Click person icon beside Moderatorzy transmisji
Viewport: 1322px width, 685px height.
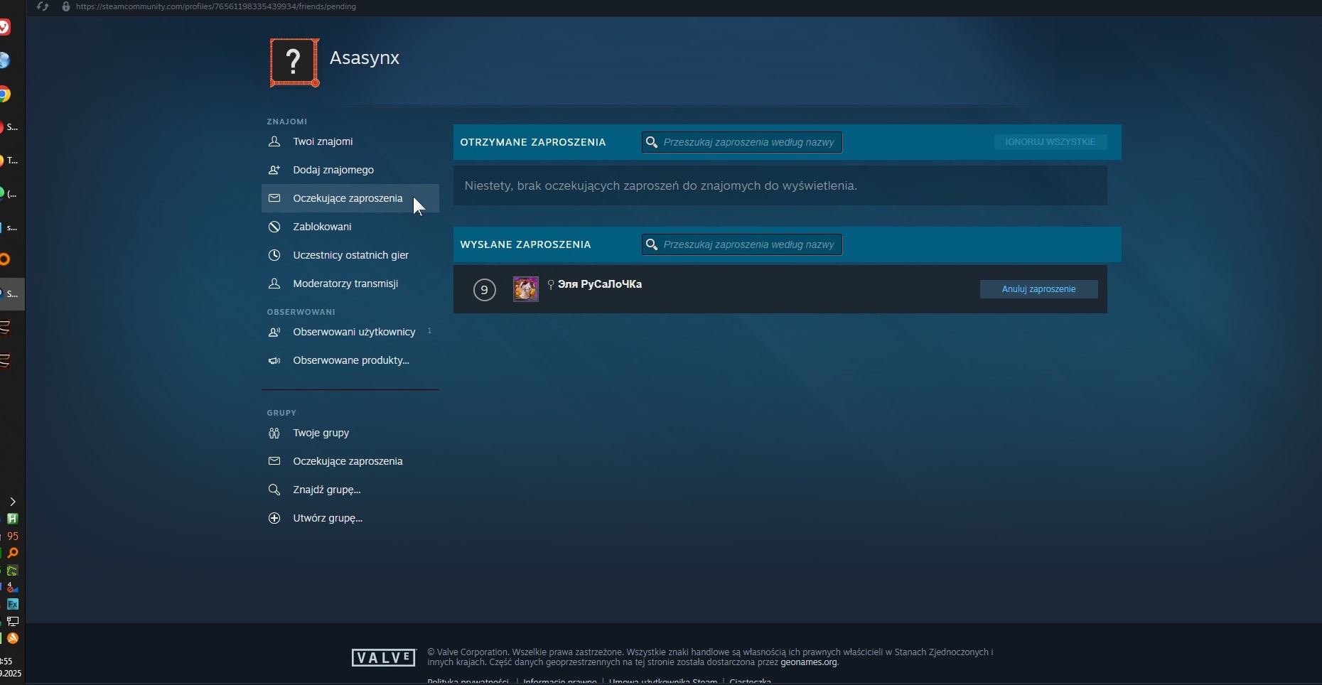[x=274, y=284]
